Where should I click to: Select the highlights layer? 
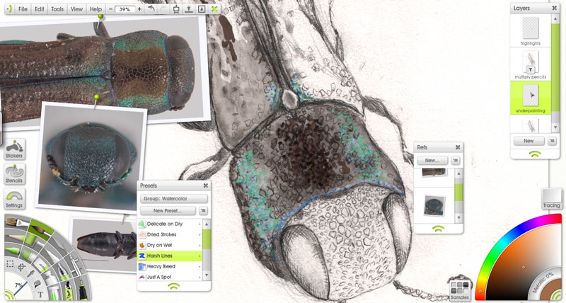531,30
